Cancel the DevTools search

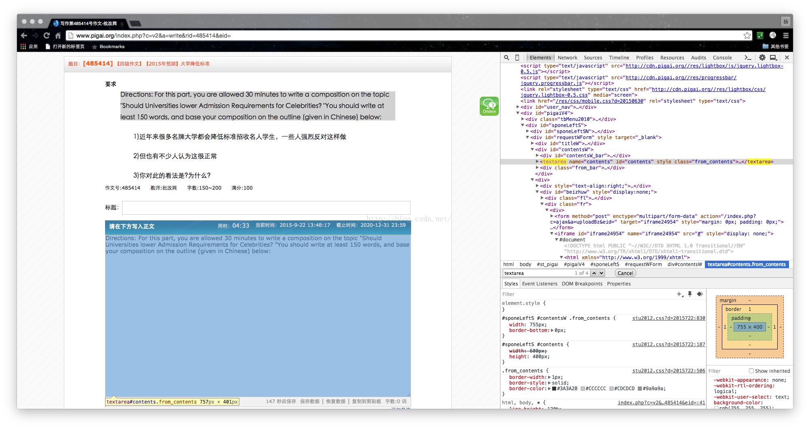(x=625, y=273)
